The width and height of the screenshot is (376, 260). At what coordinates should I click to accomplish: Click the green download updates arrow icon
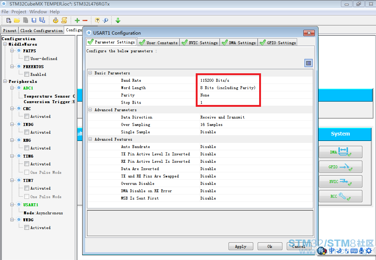pyautogui.click(x=118, y=20)
